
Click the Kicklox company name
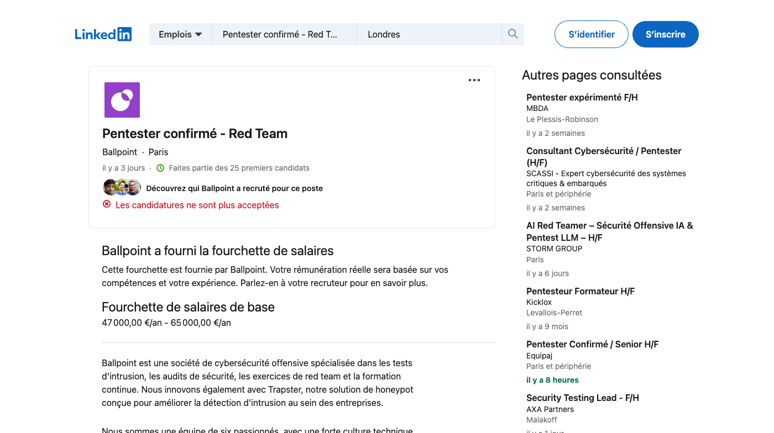(539, 302)
